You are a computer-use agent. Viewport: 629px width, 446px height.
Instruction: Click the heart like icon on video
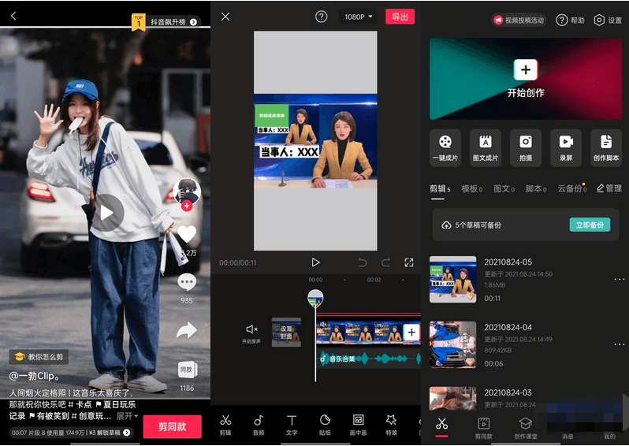tap(186, 234)
